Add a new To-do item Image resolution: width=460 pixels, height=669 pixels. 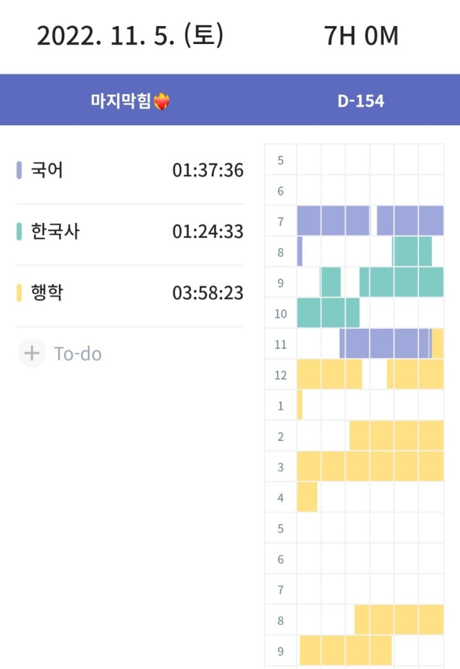coord(77,354)
